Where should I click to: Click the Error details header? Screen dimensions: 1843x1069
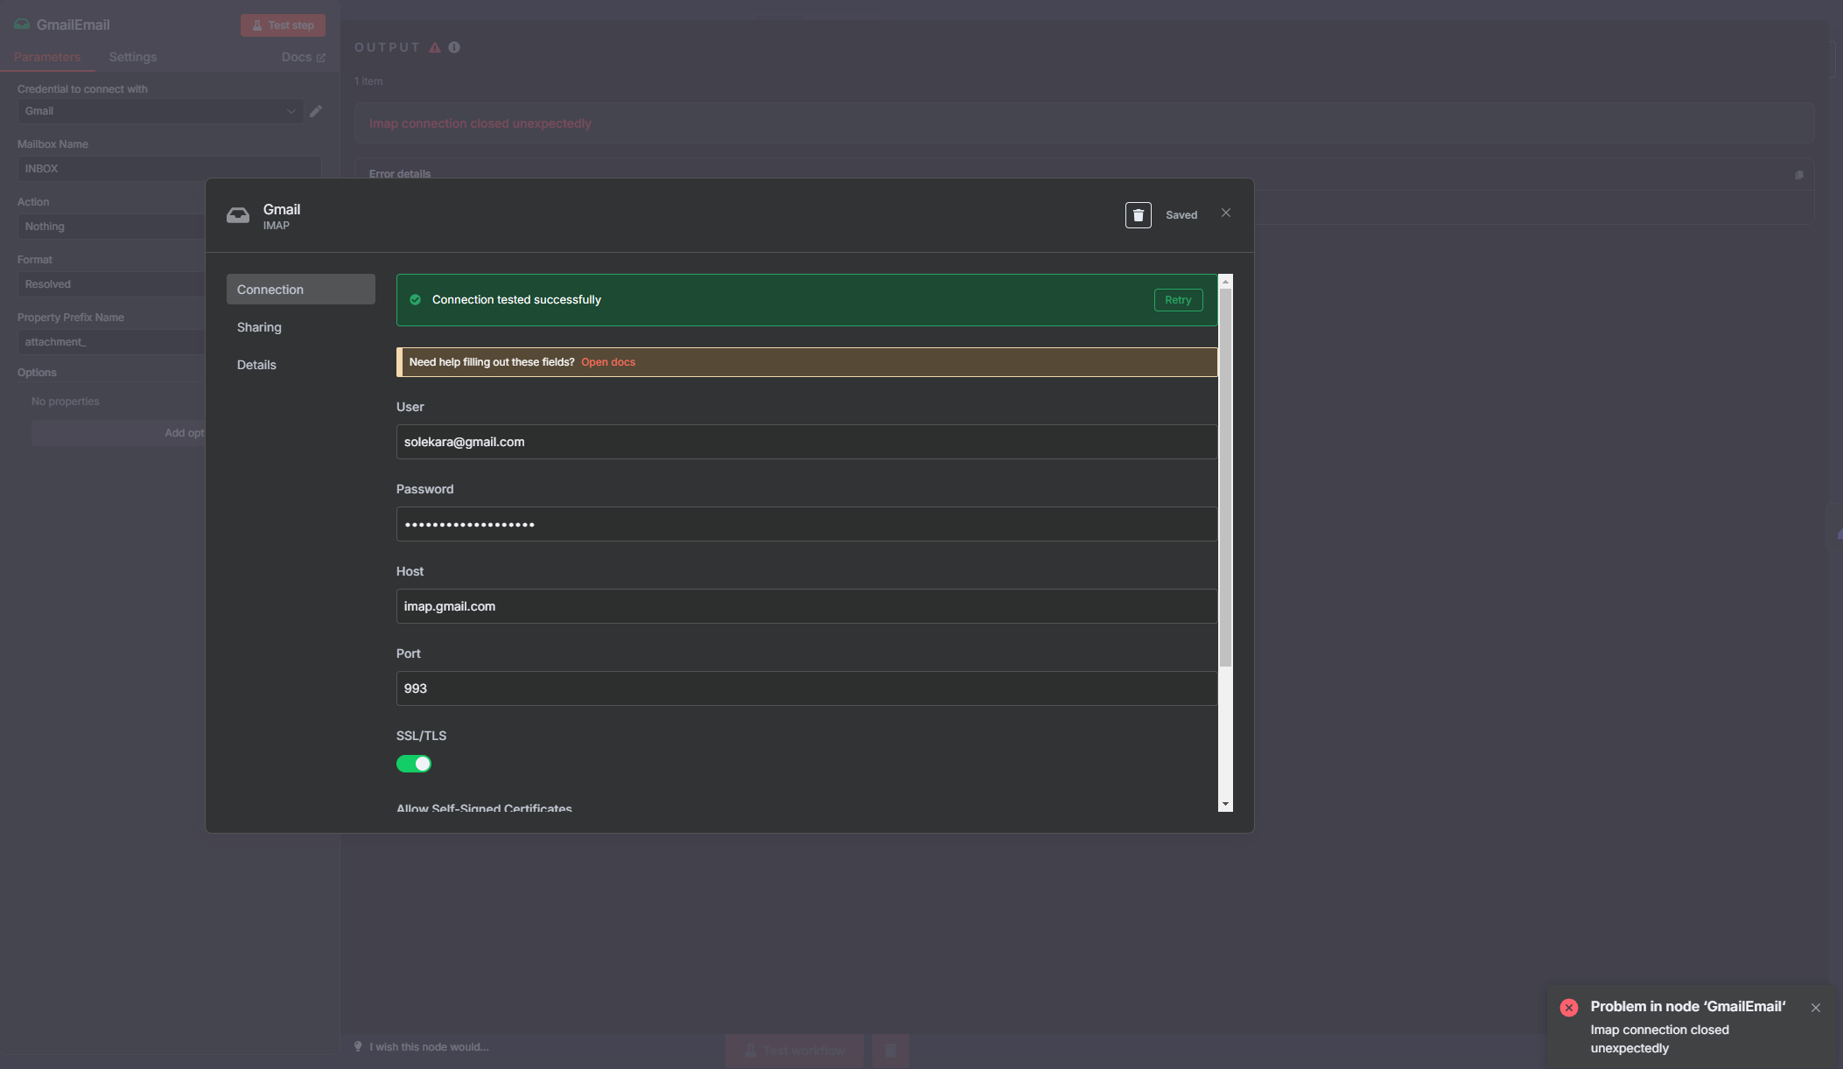(400, 174)
